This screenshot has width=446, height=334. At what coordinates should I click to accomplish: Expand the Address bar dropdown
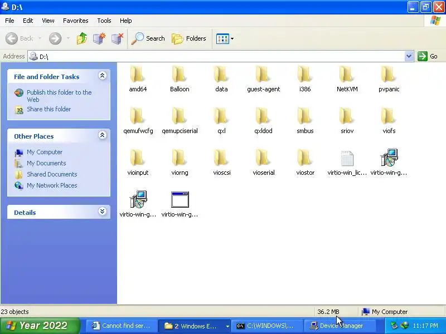click(409, 56)
